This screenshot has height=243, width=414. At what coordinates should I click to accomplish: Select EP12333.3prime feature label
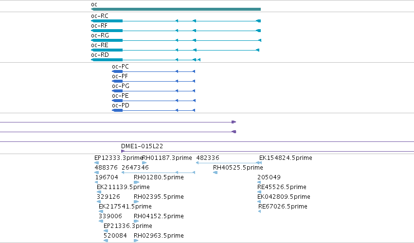pyautogui.click(x=118, y=158)
